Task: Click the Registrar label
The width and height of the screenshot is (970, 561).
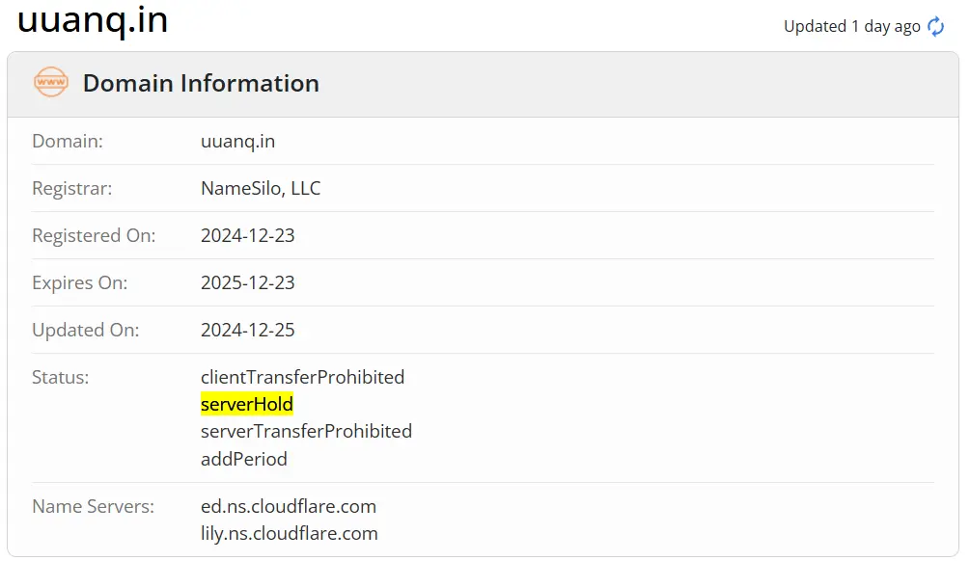Action: 71,189
